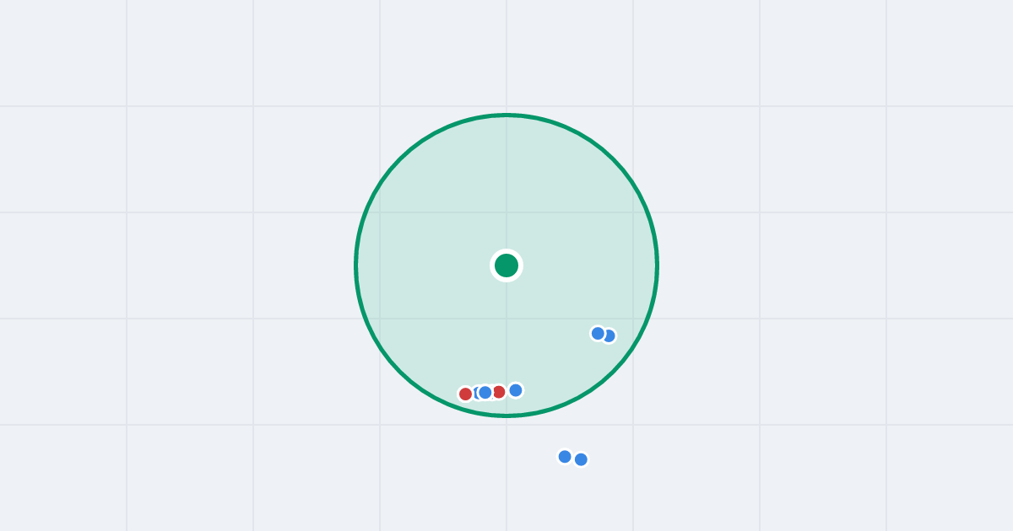Click the partly covered blue marker at circle's right edge

609,335
